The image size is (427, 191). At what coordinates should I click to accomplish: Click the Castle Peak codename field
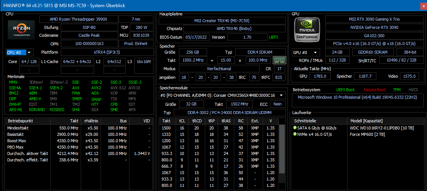[x=89, y=35]
